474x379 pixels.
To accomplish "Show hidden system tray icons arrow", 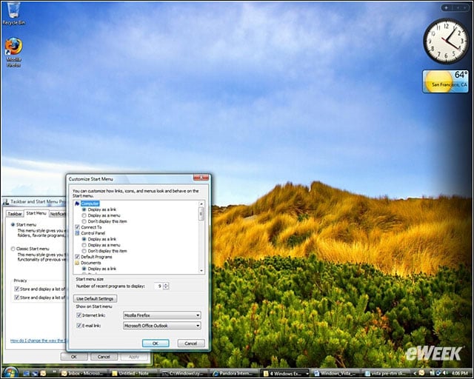I will point(415,374).
